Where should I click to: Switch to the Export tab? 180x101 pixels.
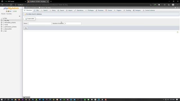tap(61, 10)
